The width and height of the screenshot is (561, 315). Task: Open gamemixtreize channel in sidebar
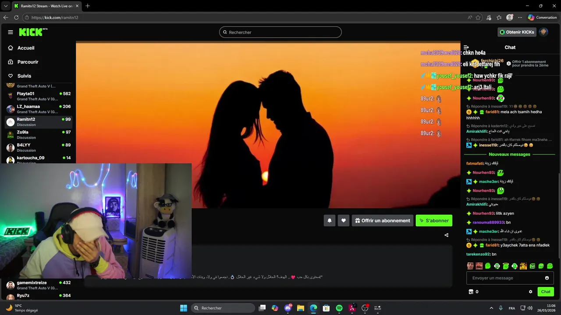(x=38, y=285)
